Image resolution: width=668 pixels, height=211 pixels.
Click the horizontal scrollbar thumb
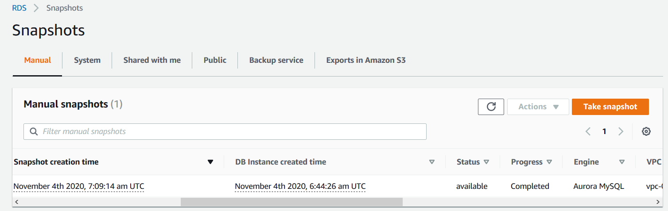tap(291, 202)
